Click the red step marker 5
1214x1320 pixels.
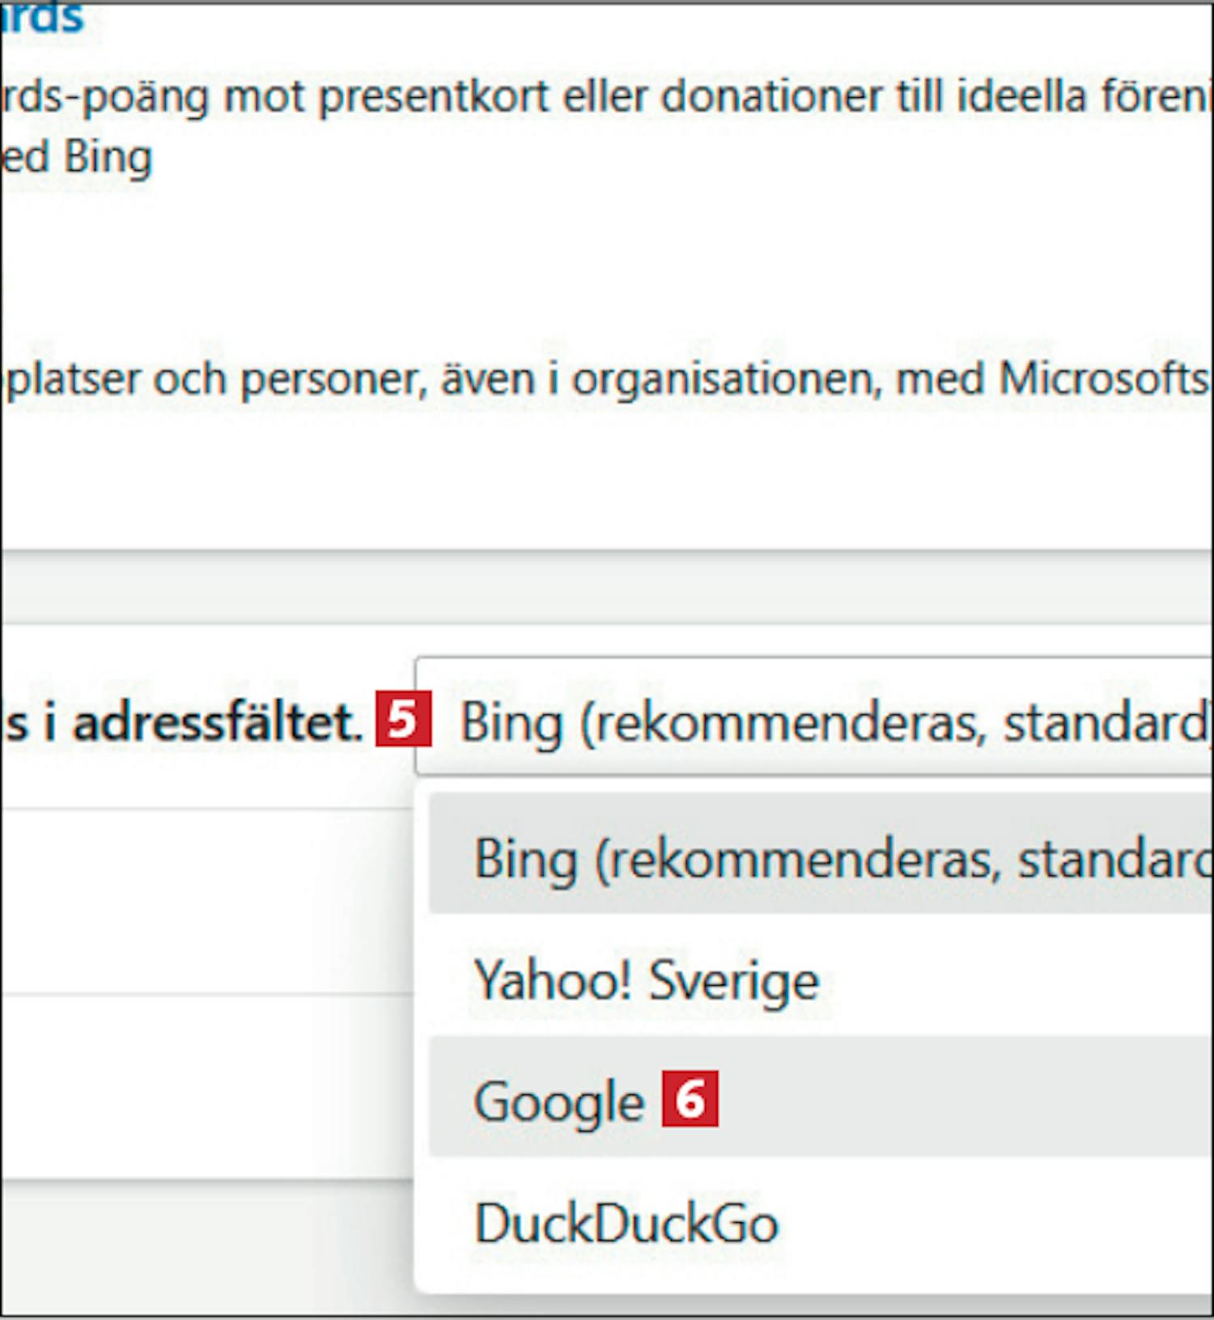[403, 718]
